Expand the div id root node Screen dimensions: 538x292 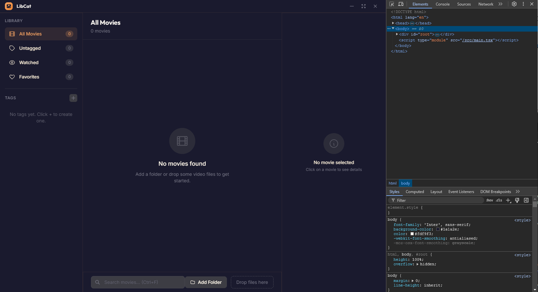pyautogui.click(x=397, y=34)
